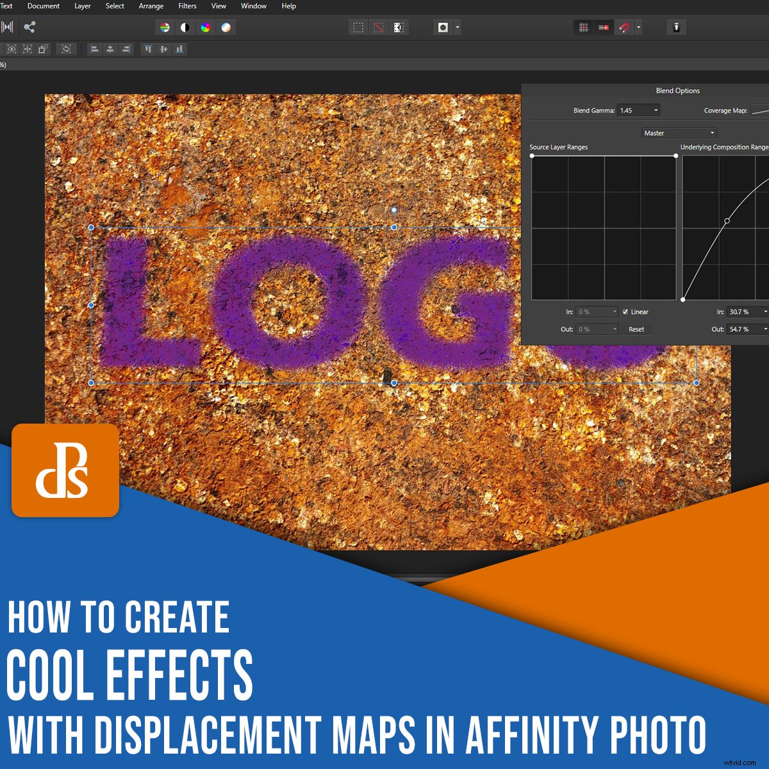
Task: Open the Layer menu
Action: 82,6
